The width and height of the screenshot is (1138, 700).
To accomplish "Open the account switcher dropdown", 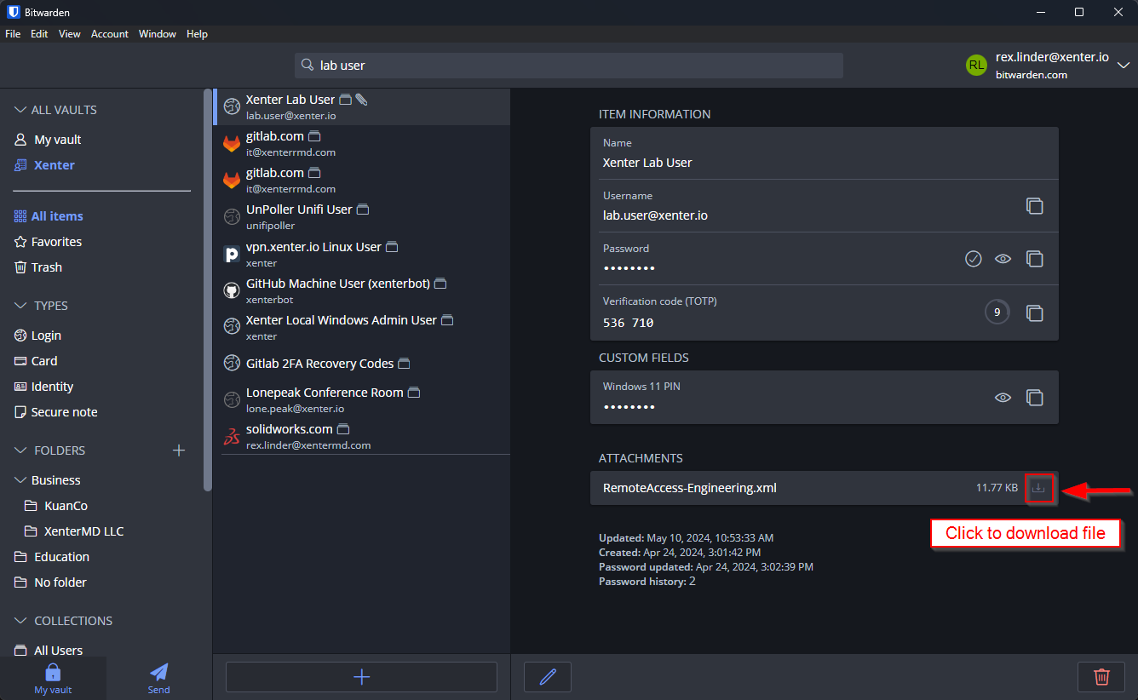I will tap(1123, 66).
